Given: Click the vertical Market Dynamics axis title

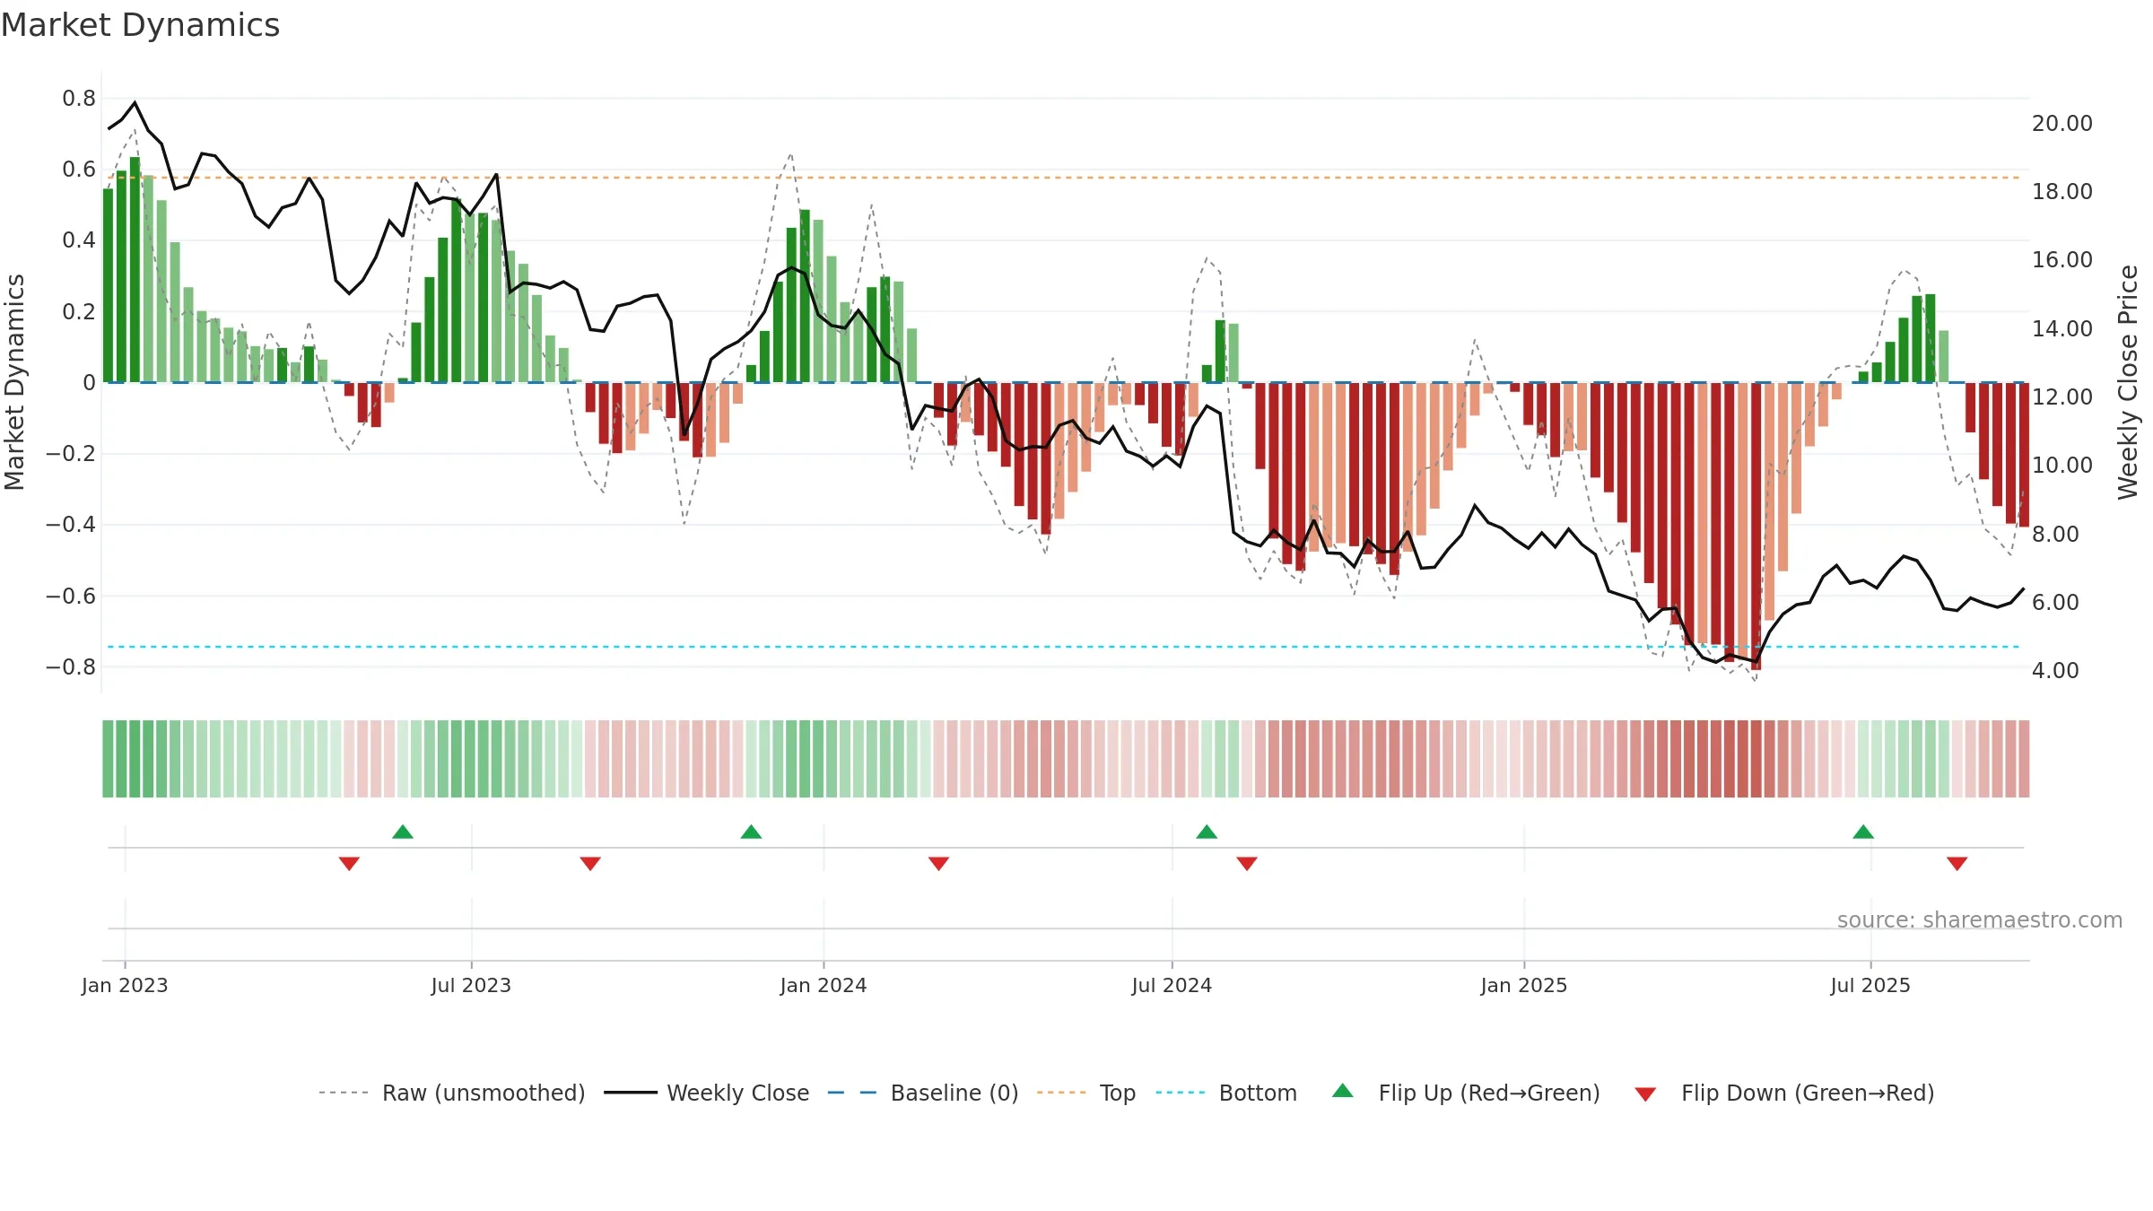Looking at the screenshot, I should [x=14, y=382].
